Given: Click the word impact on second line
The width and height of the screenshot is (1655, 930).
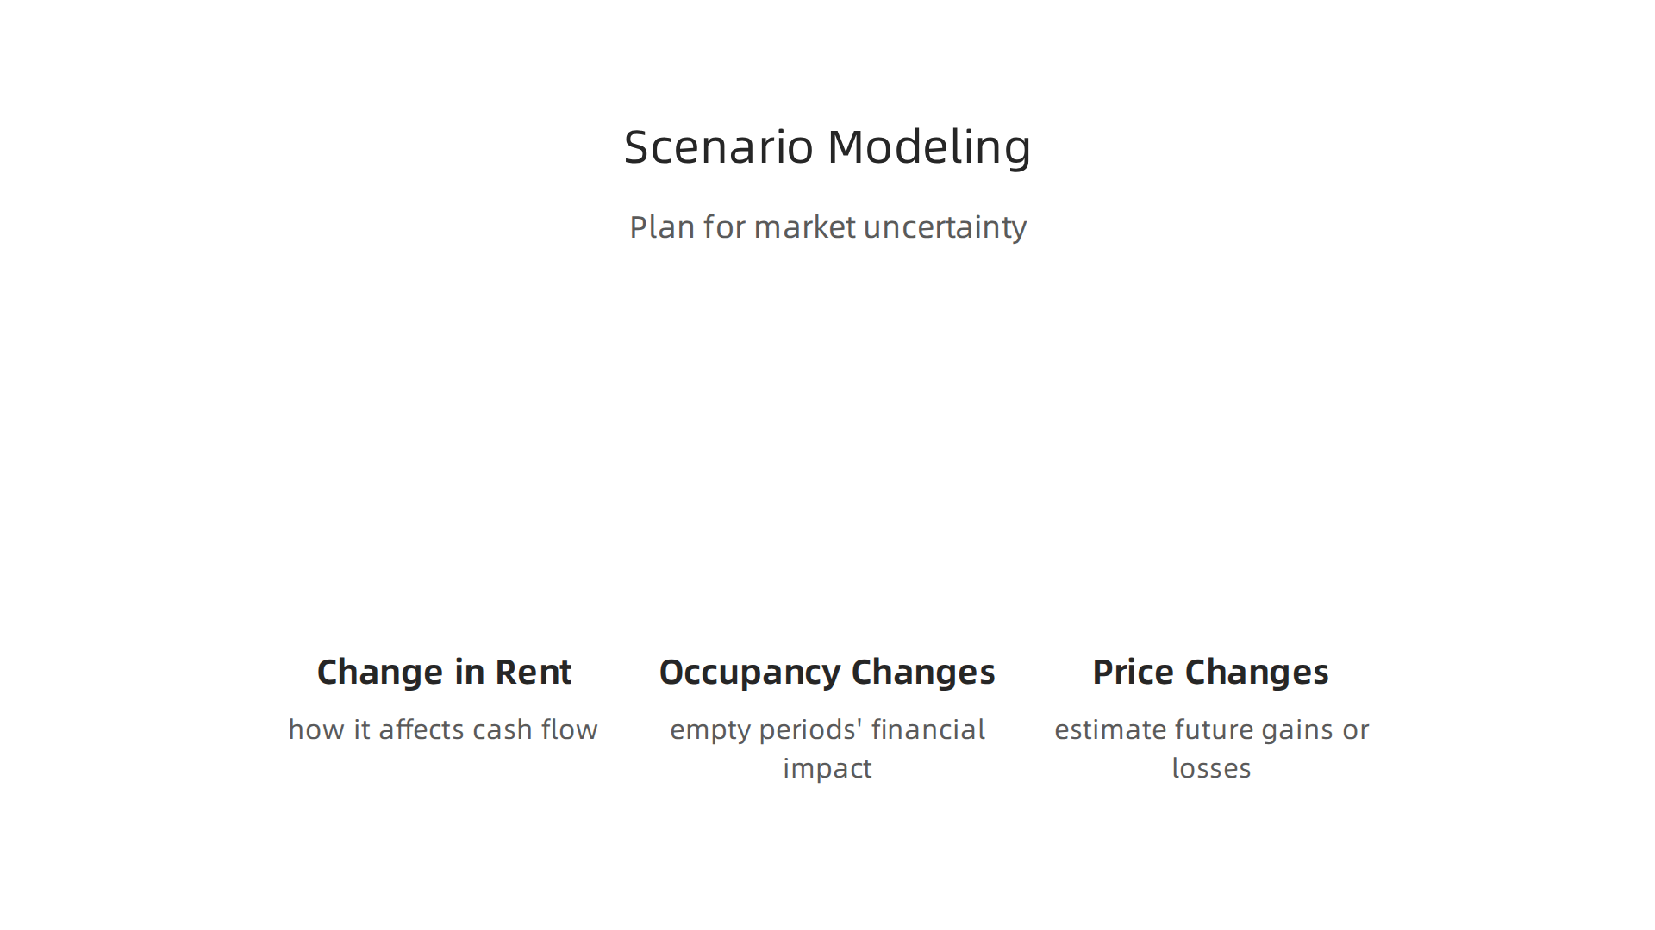Looking at the screenshot, I should tap(827, 768).
